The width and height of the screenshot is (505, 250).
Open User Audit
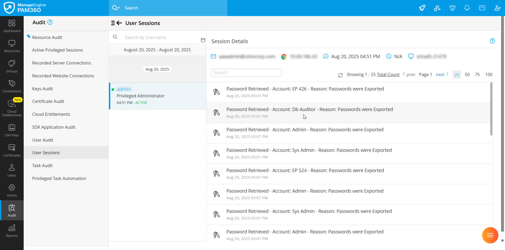[43, 140]
